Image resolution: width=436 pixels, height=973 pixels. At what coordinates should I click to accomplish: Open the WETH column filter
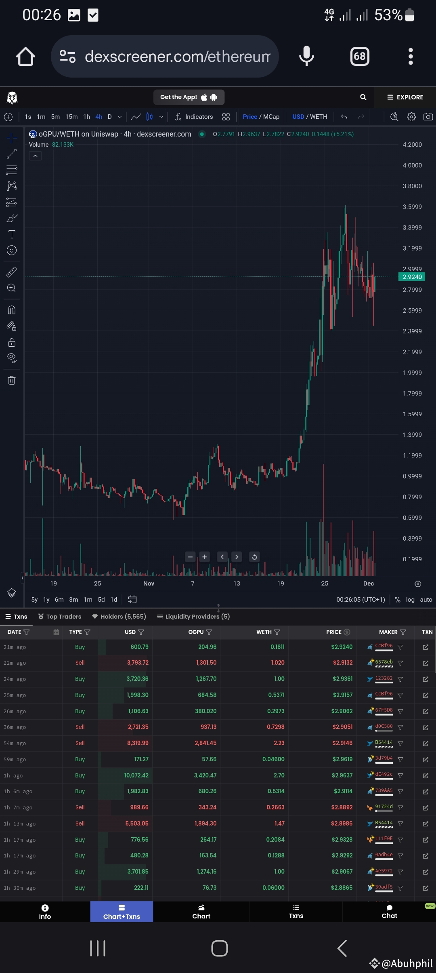pyautogui.click(x=277, y=632)
